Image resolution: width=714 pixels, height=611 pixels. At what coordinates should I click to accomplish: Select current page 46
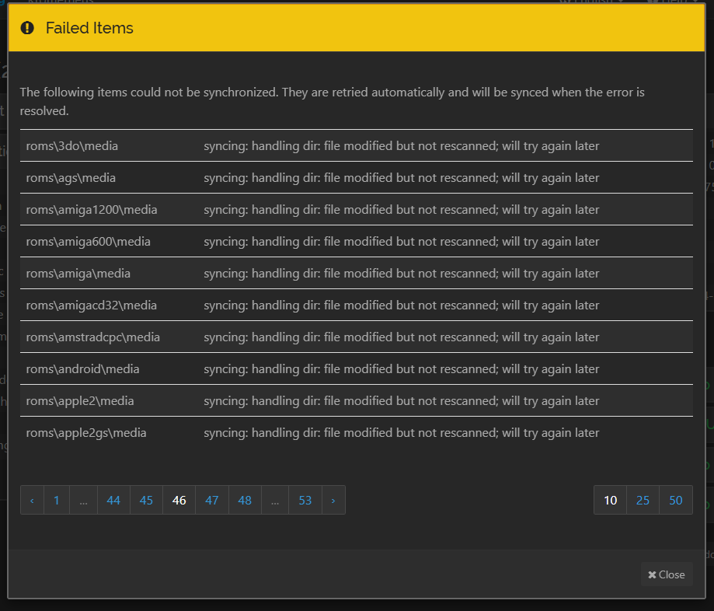179,500
